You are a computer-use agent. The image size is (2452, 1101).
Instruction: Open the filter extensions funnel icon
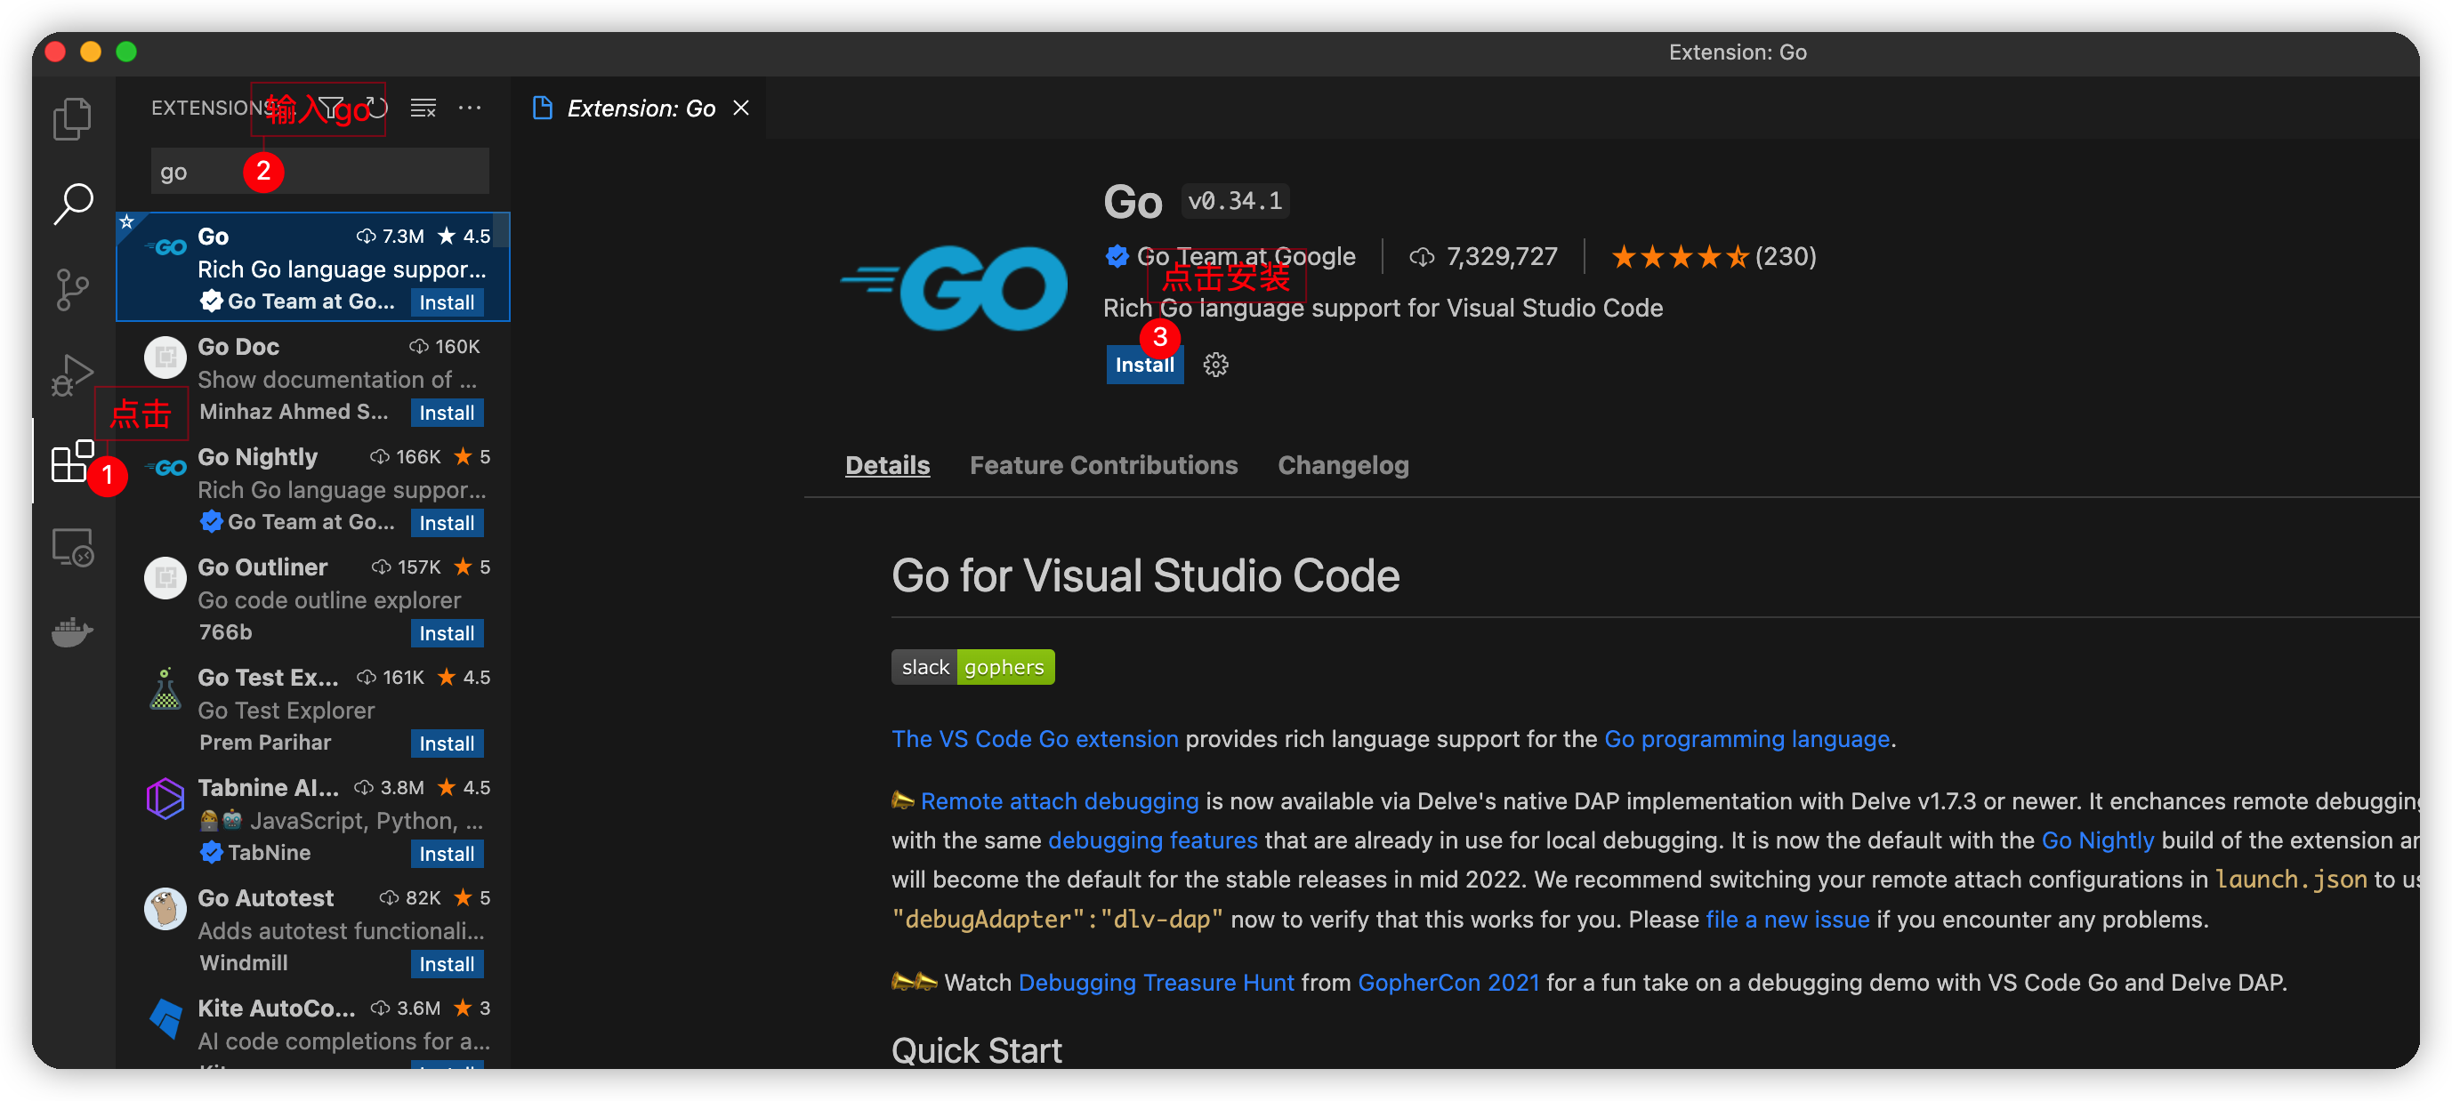(330, 108)
